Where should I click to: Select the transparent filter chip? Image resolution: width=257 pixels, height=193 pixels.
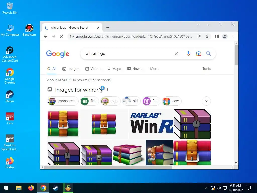63,101
